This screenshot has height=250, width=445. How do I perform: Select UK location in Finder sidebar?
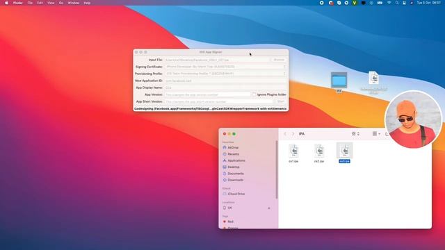[x=229, y=208]
